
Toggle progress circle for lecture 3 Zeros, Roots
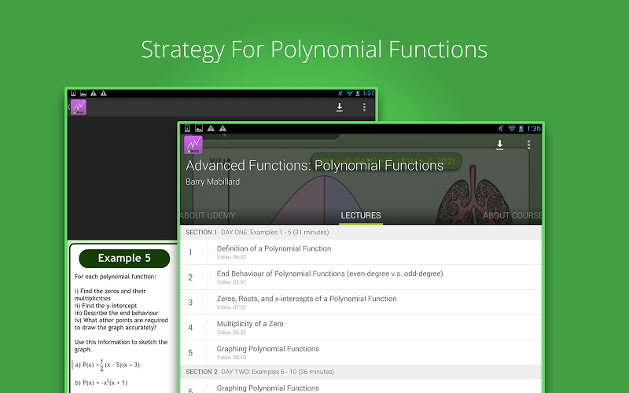click(207, 302)
